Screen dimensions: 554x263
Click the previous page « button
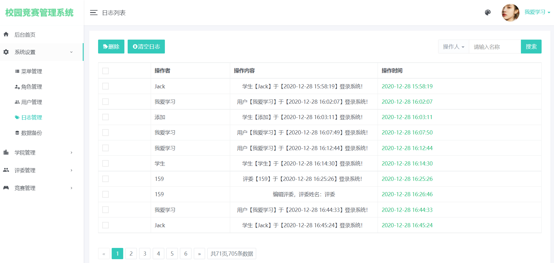pyautogui.click(x=104, y=254)
